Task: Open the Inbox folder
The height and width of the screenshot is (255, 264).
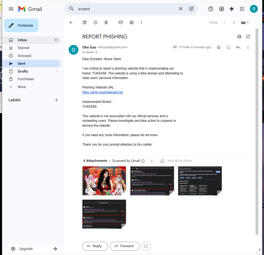Action: click(31, 40)
